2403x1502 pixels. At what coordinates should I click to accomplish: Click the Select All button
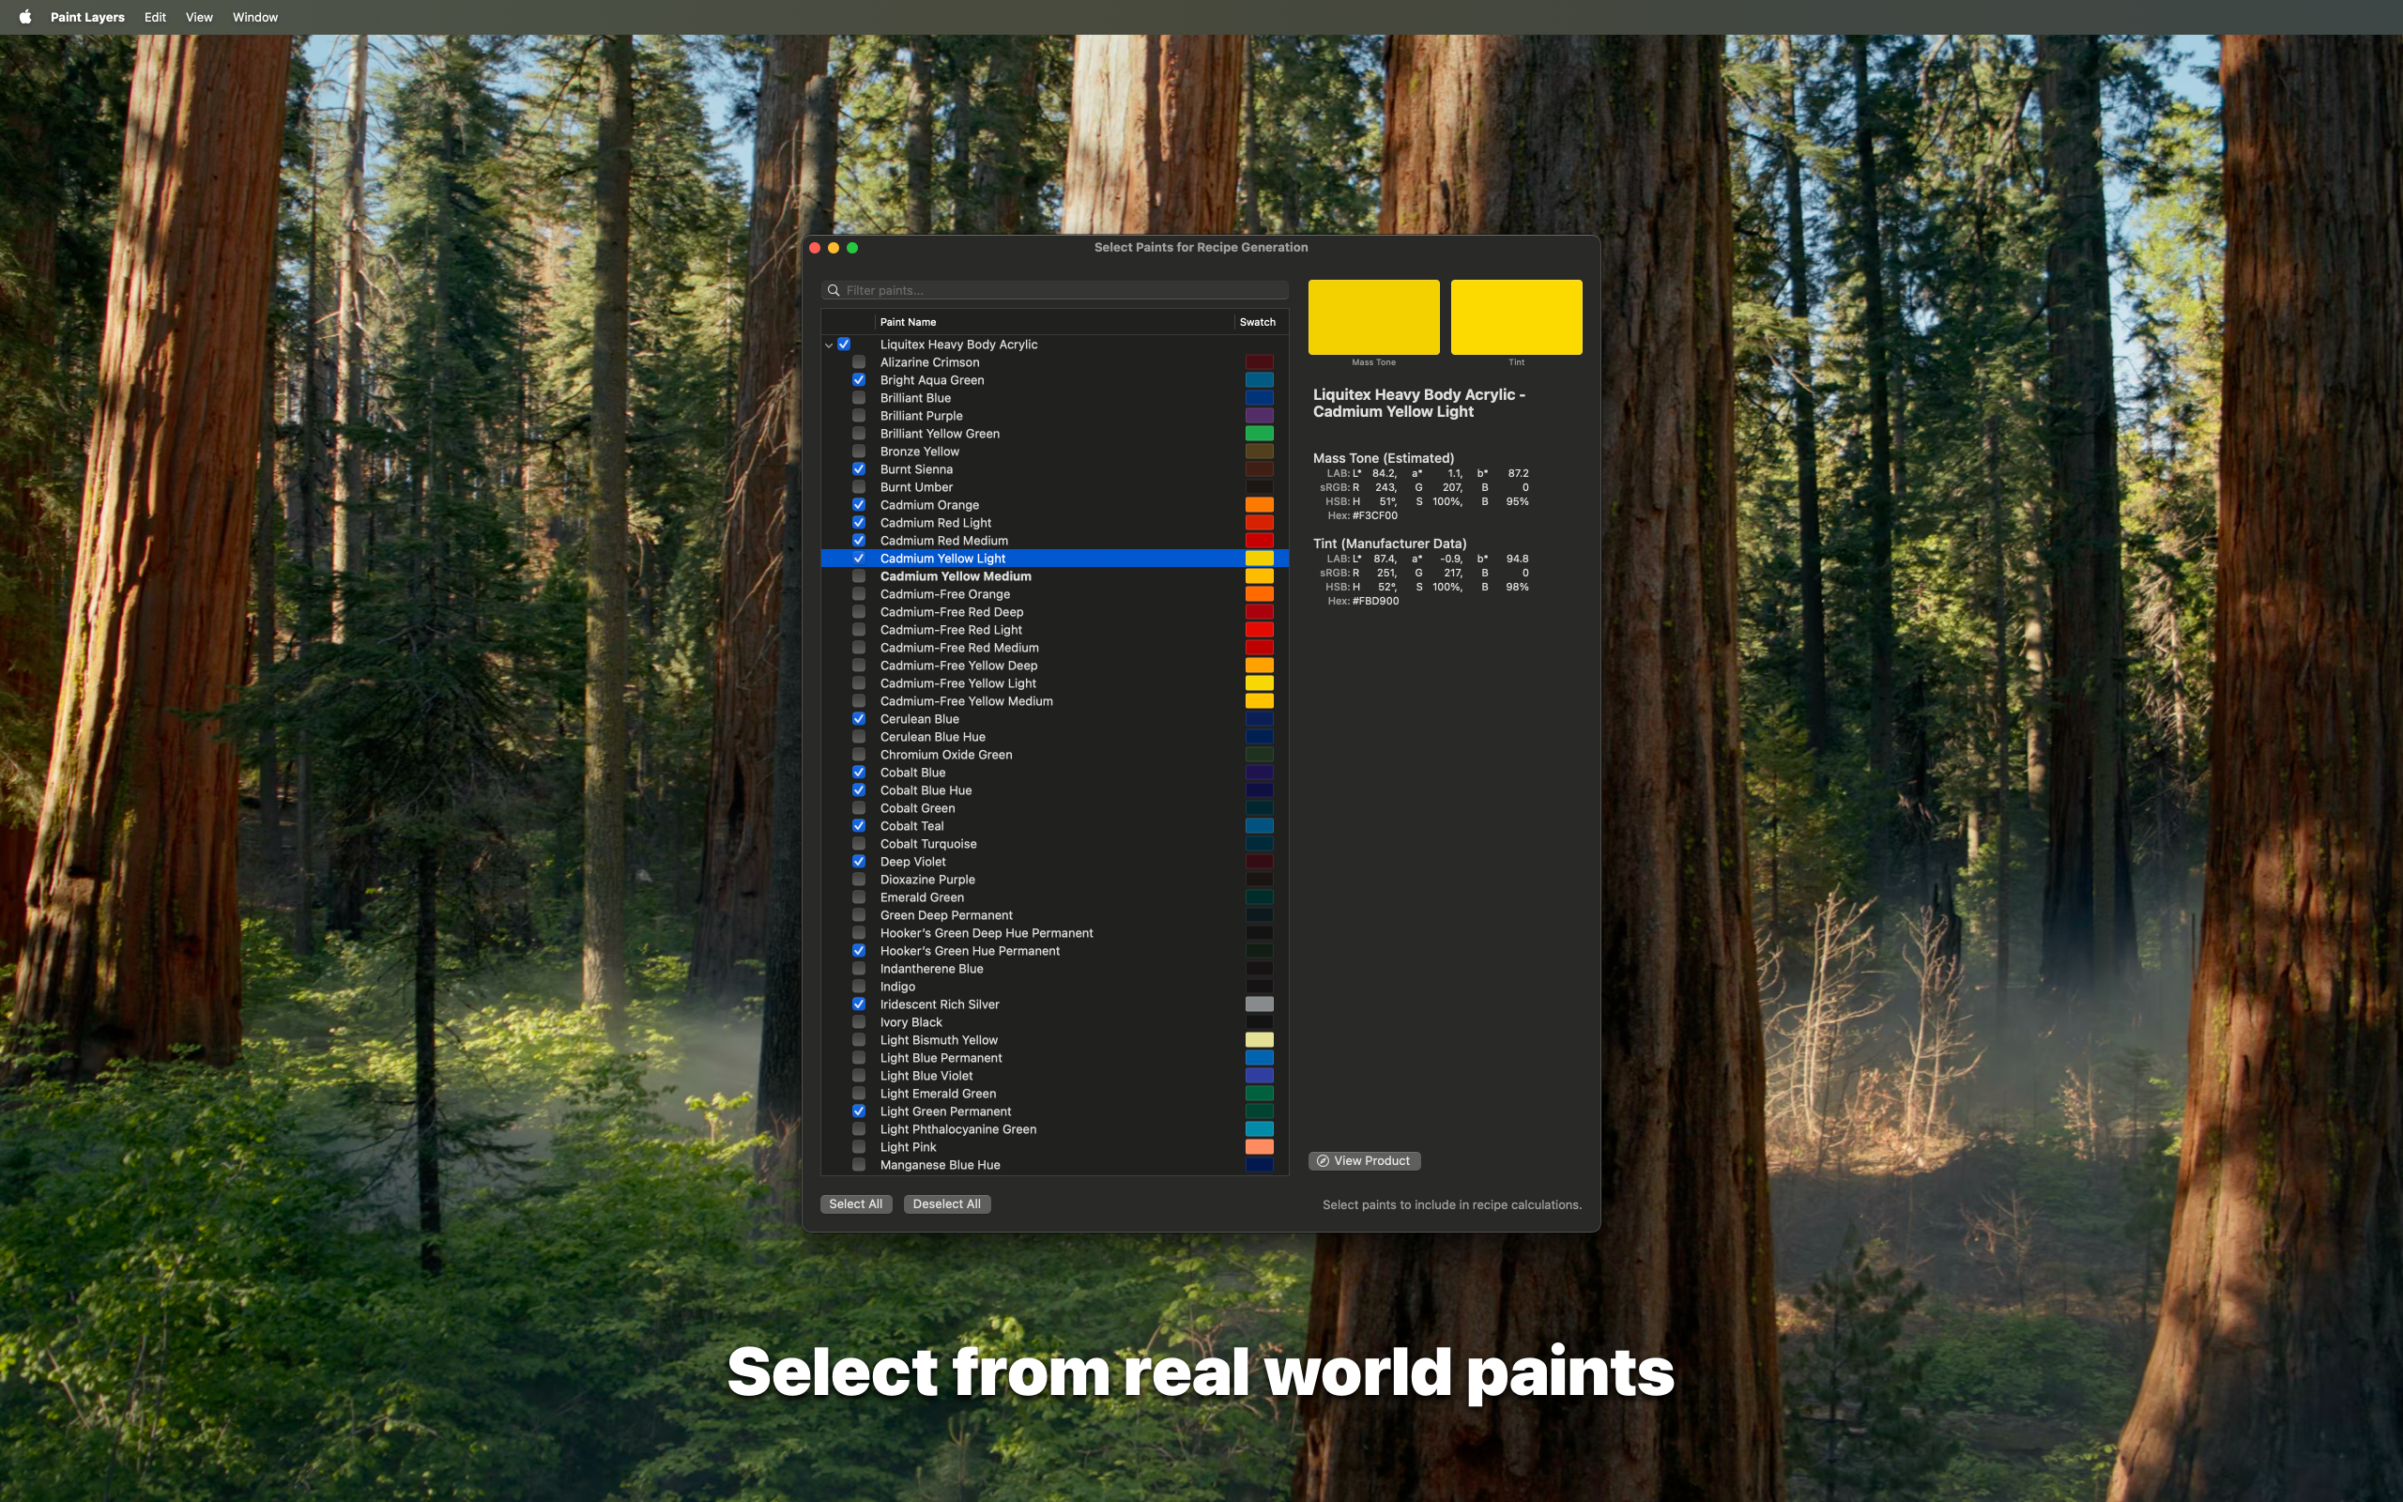[x=855, y=1203]
